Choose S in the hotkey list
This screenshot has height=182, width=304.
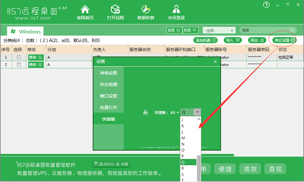click(x=188, y=174)
